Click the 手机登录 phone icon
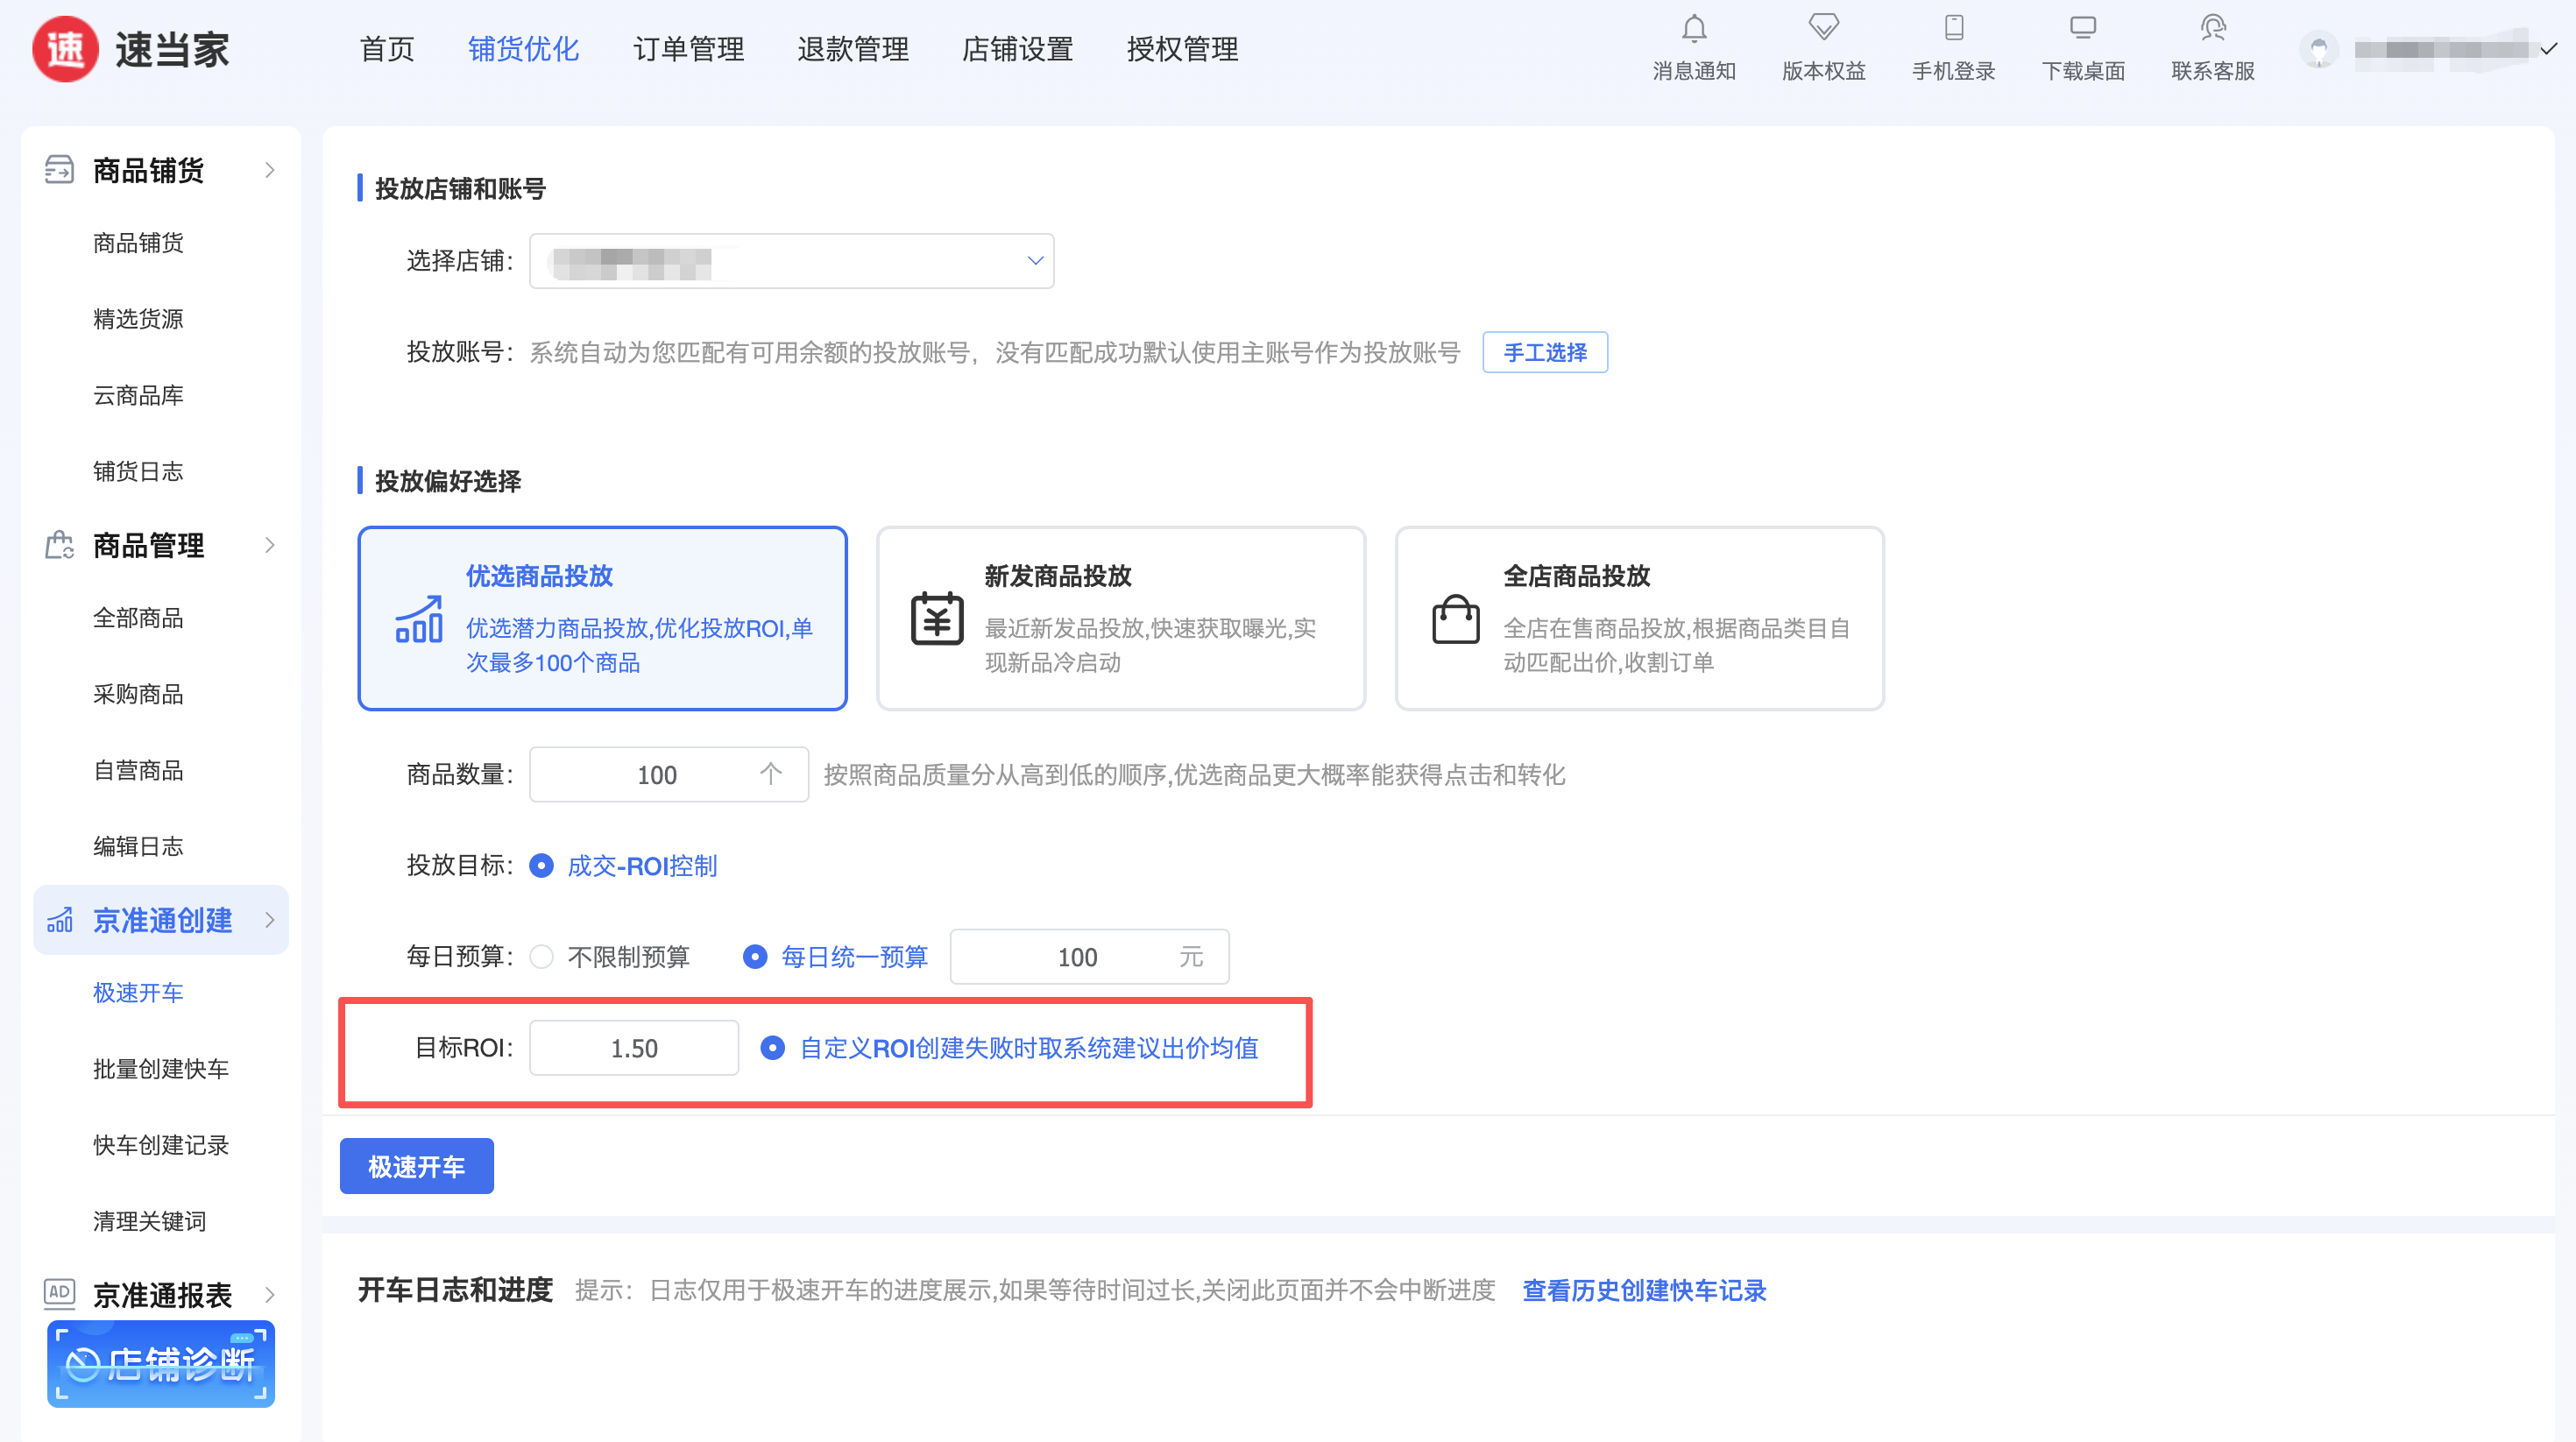Viewport: 2576px width, 1442px height. pos(1953,27)
